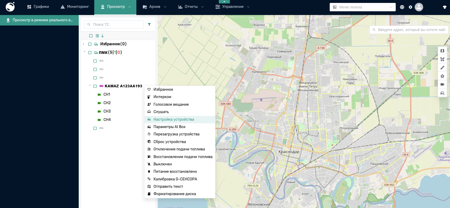The width and height of the screenshot is (450, 208).
Task: Click the sort descending arrow icon
Action: click(x=102, y=36)
